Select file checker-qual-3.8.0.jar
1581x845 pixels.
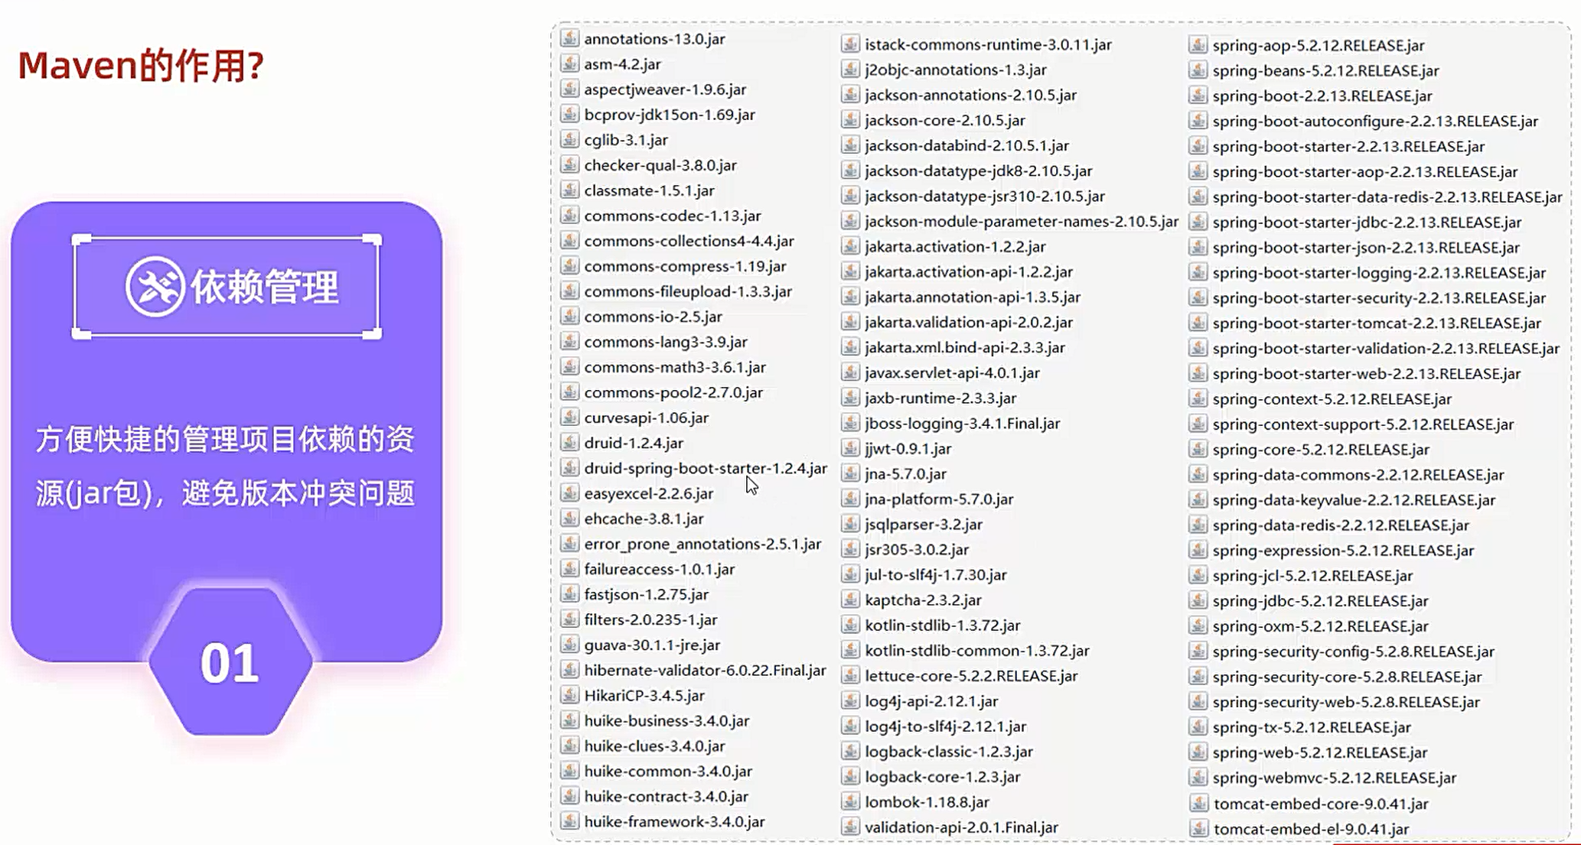tap(660, 164)
